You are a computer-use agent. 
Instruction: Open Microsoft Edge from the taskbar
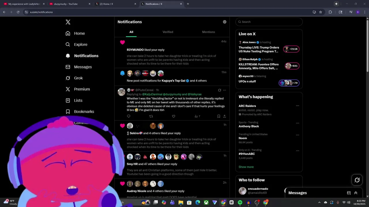[x=198, y=203]
